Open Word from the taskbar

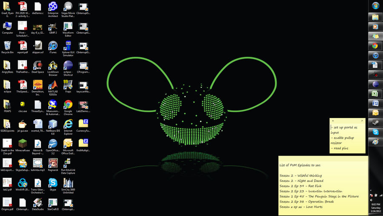(375, 103)
